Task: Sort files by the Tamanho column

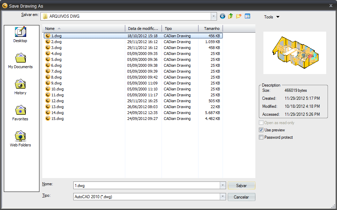Action: [x=211, y=29]
